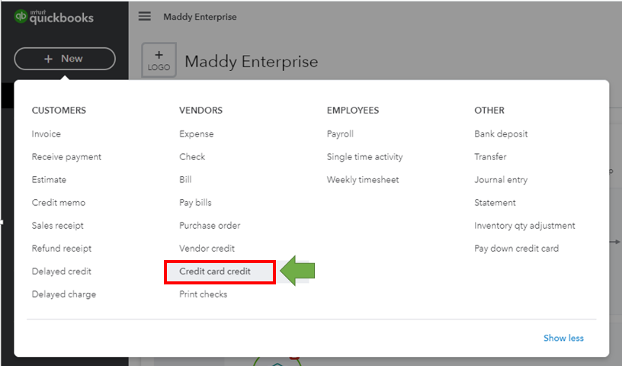The height and width of the screenshot is (366, 622).
Task: Create a new Expense
Action: pyautogui.click(x=197, y=133)
